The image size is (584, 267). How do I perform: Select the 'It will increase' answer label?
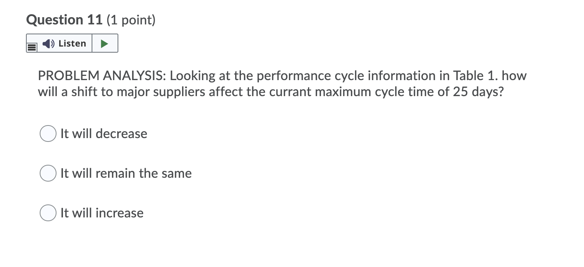102,213
